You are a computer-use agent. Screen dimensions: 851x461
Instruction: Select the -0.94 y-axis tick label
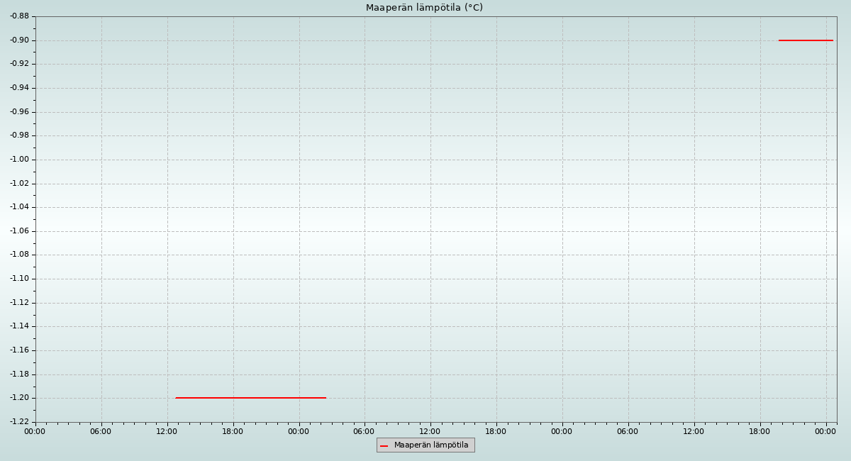point(19,88)
